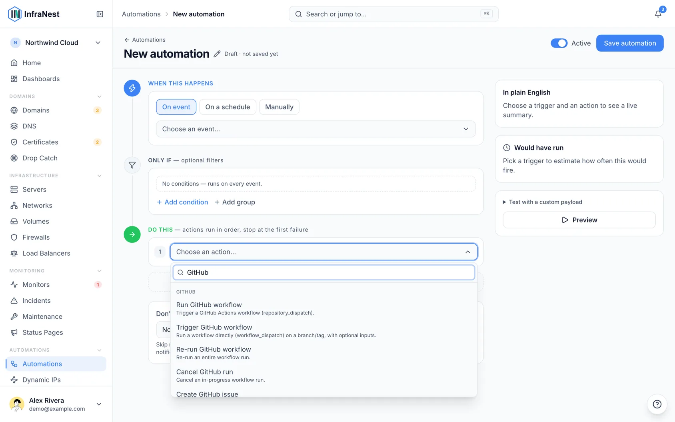Click Save automation
Screen dimensions: 675x422
pyautogui.click(x=630, y=43)
